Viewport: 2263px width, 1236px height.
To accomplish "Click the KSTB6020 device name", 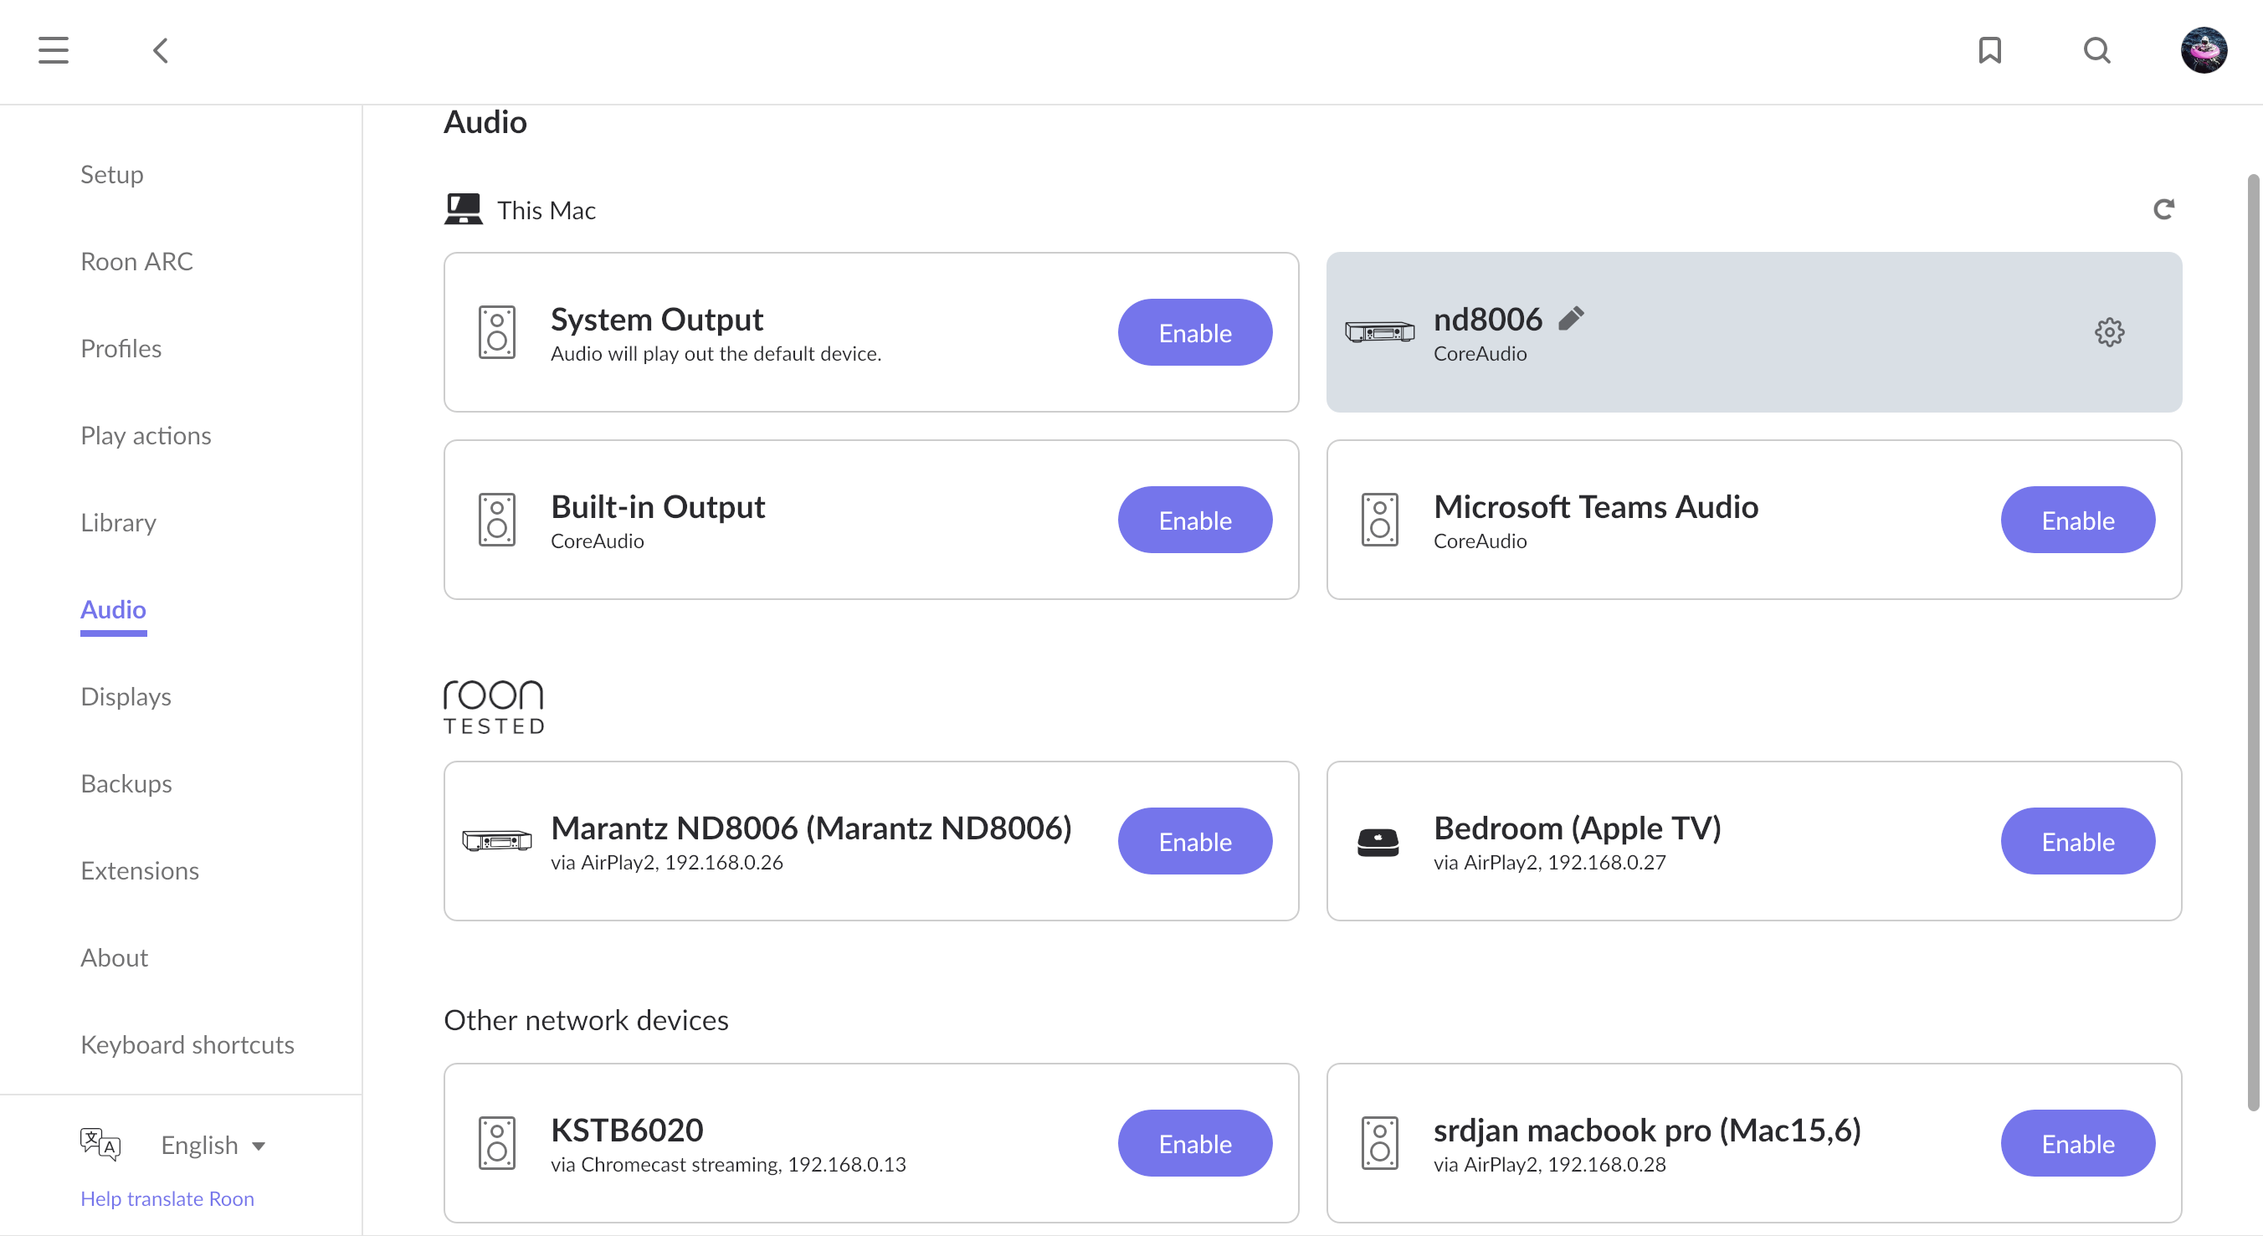I will coord(626,1130).
